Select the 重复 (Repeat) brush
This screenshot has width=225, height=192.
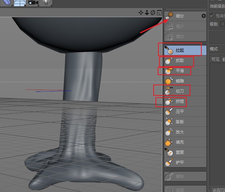[x=185, y=152]
